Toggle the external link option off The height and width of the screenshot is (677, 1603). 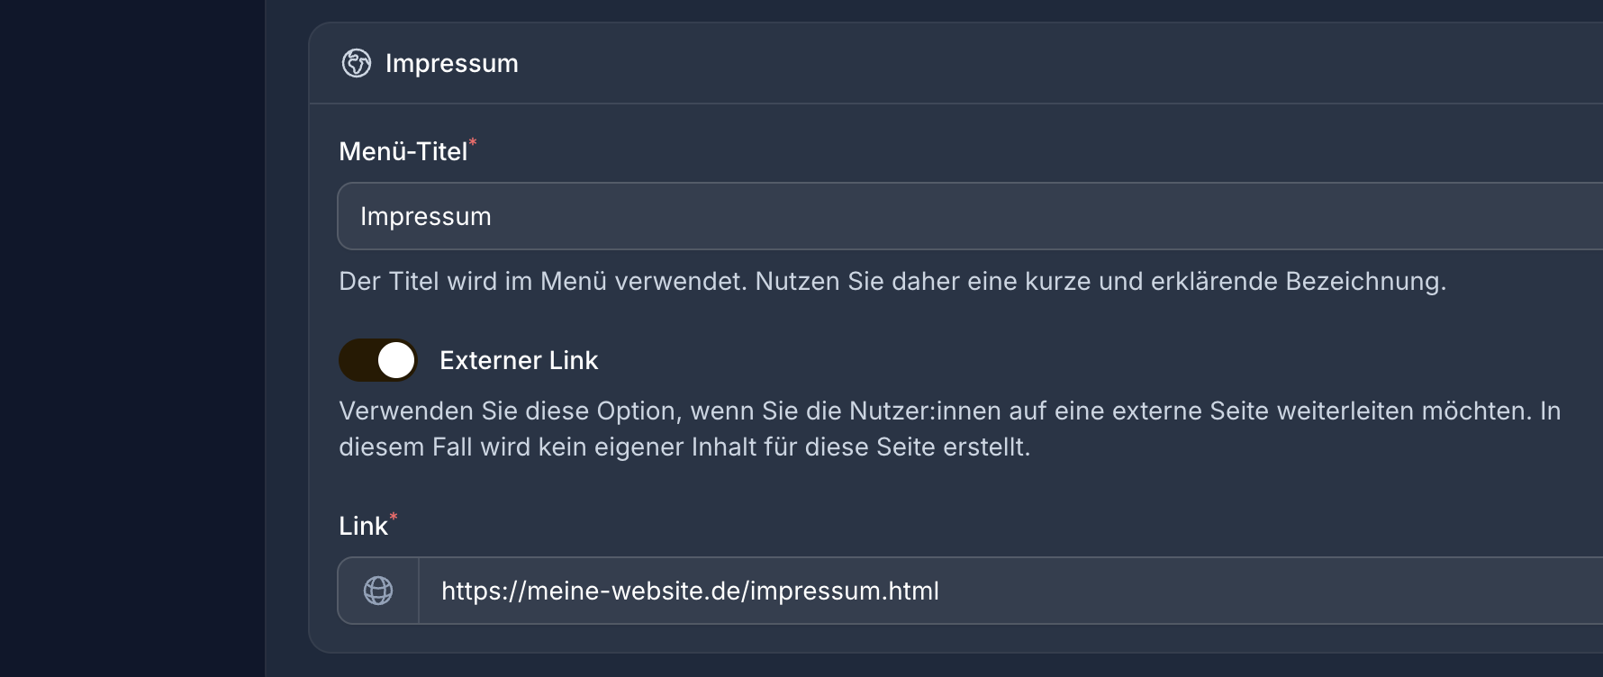click(378, 359)
